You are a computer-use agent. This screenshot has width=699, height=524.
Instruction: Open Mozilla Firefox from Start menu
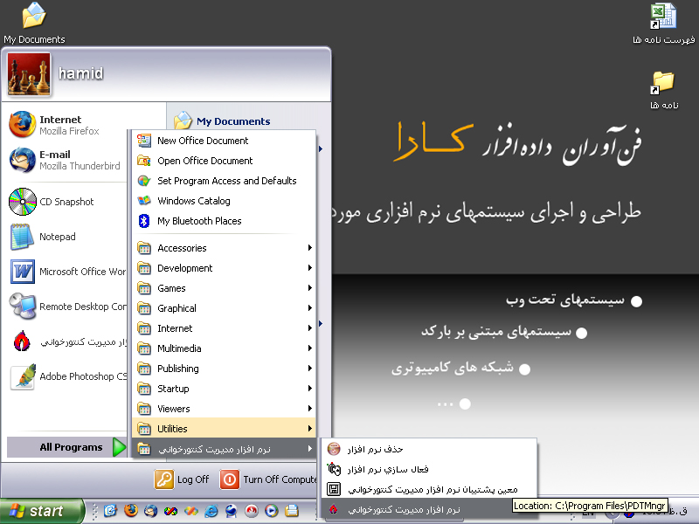[61, 125]
